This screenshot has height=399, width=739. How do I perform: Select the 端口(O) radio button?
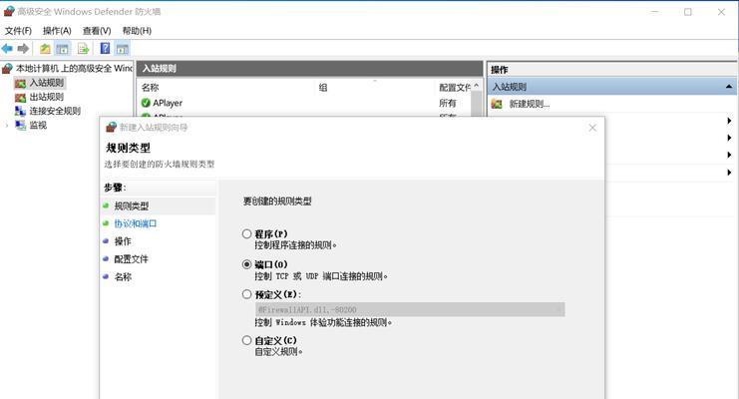click(246, 264)
